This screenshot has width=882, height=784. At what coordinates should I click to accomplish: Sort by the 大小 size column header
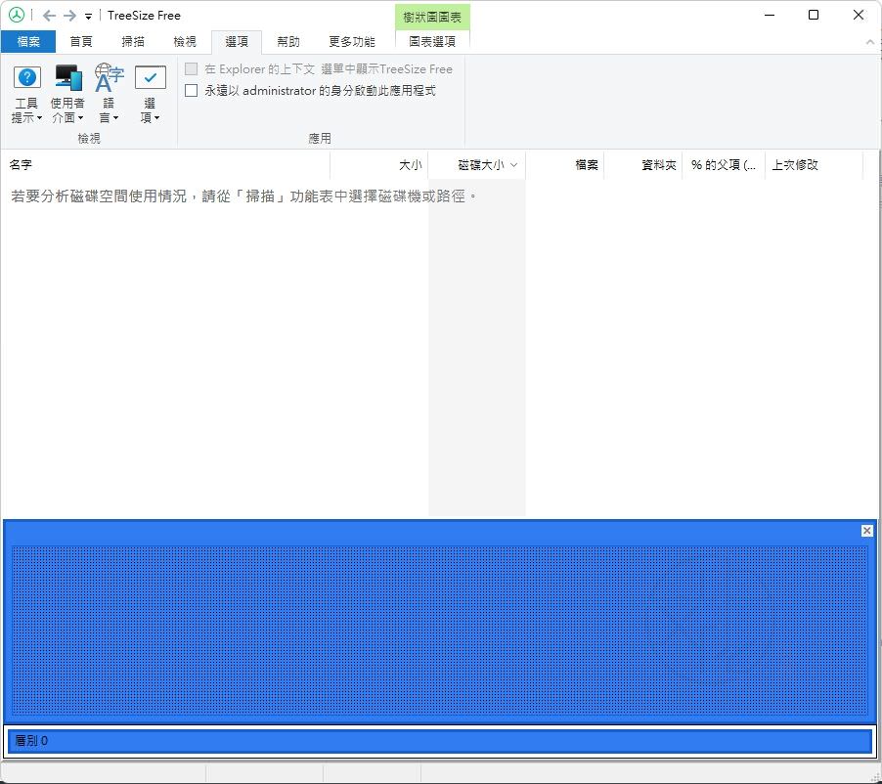click(x=379, y=165)
